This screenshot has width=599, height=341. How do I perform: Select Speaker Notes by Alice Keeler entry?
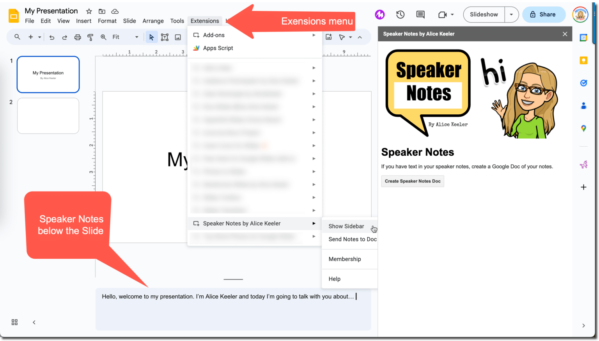[x=255, y=224]
